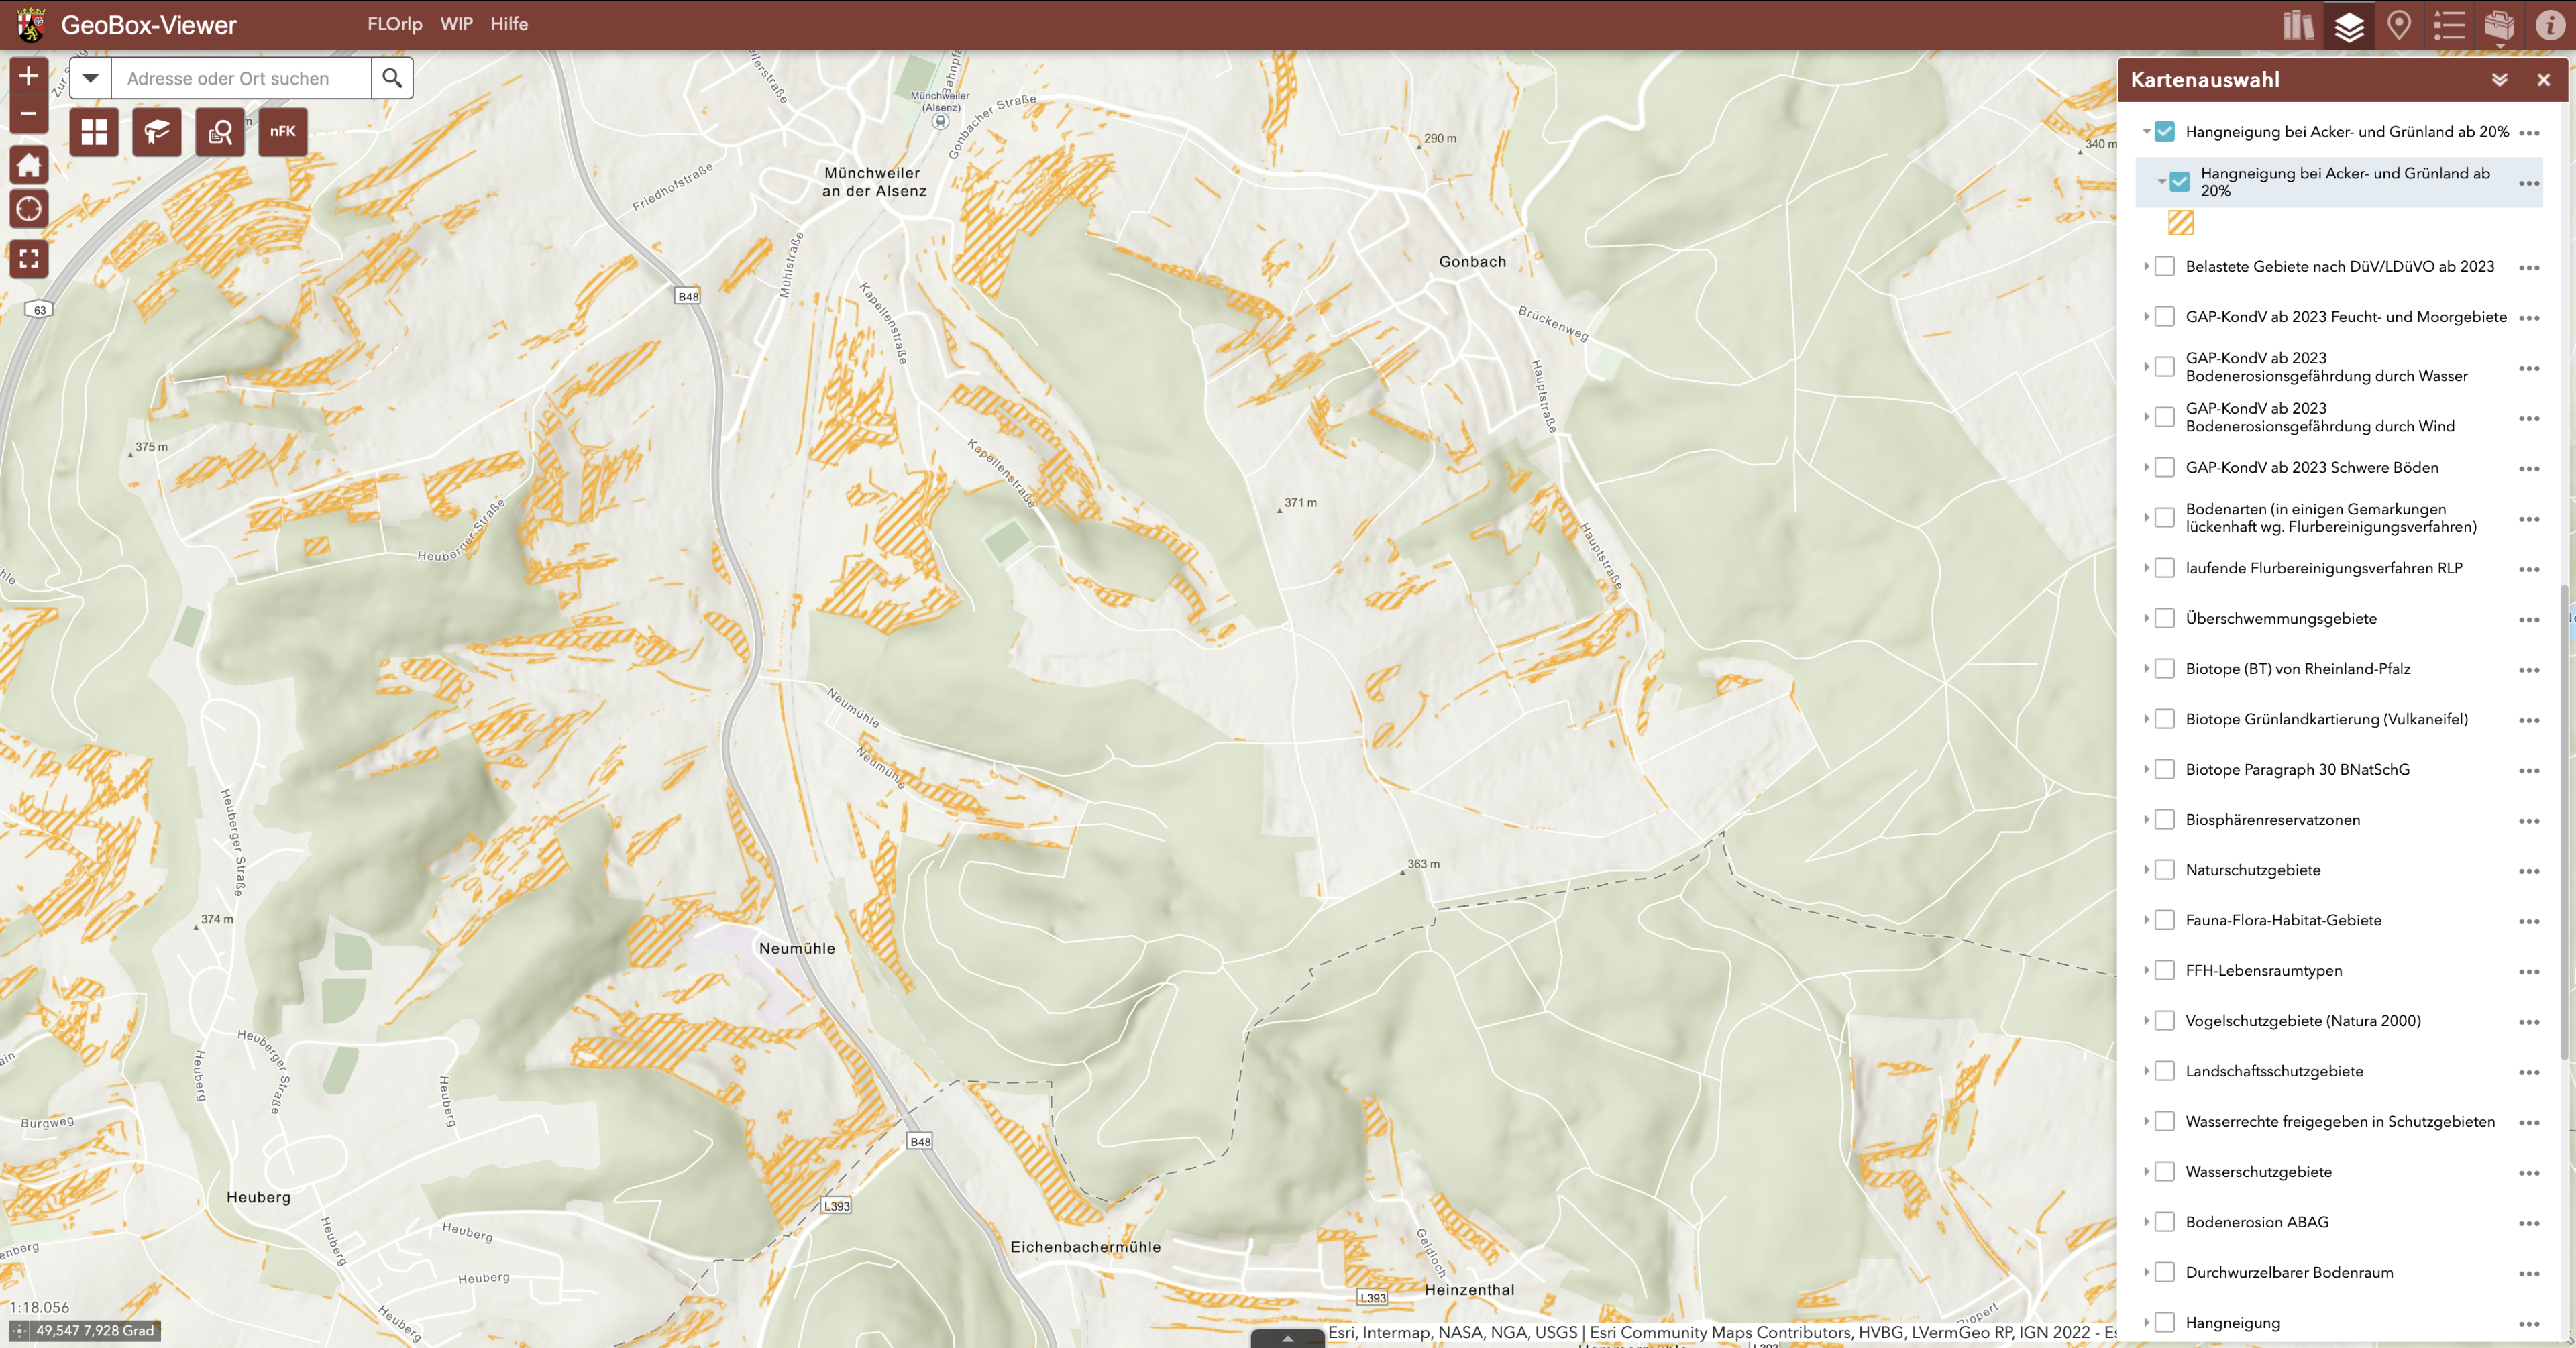Open the FLOrlp menu
Screen dimensions: 2576x1348
394,24
